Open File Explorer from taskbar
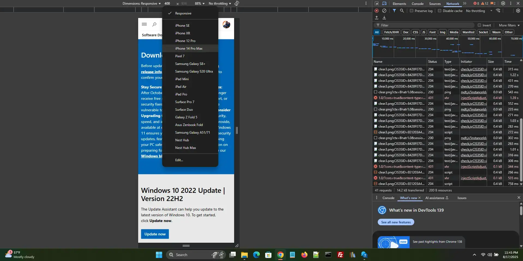This screenshot has height=261, width=523. click(x=244, y=255)
